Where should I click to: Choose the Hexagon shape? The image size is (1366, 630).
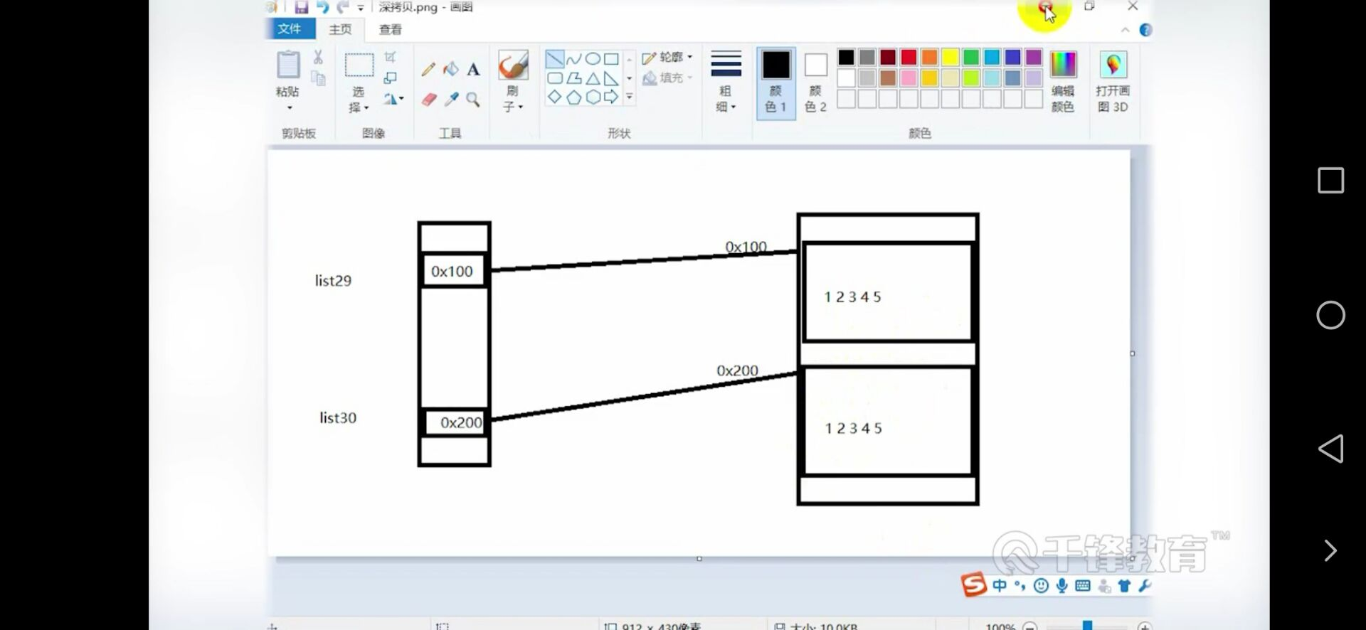[x=593, y=97]
